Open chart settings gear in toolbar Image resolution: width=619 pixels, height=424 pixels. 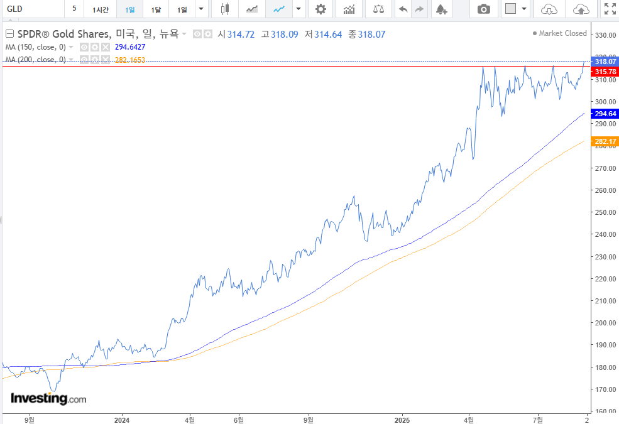coord(320,9)
